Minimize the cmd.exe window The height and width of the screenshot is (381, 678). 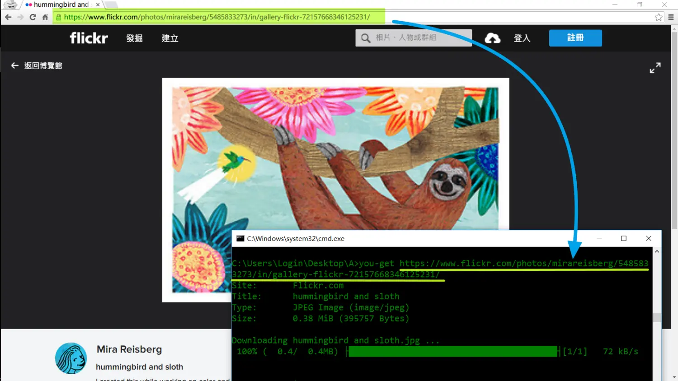pos(599,238)
